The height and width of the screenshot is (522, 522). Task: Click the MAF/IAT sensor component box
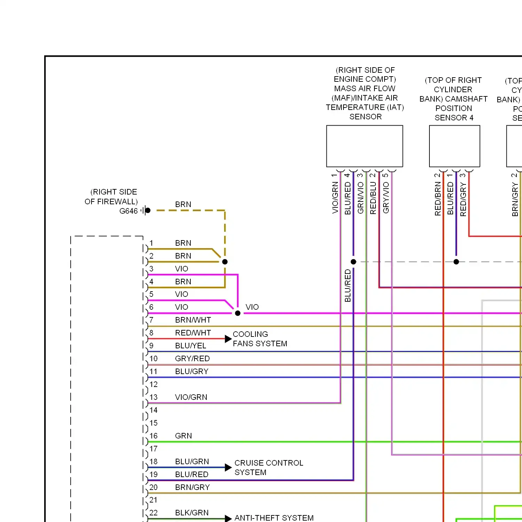pos(365,146)
